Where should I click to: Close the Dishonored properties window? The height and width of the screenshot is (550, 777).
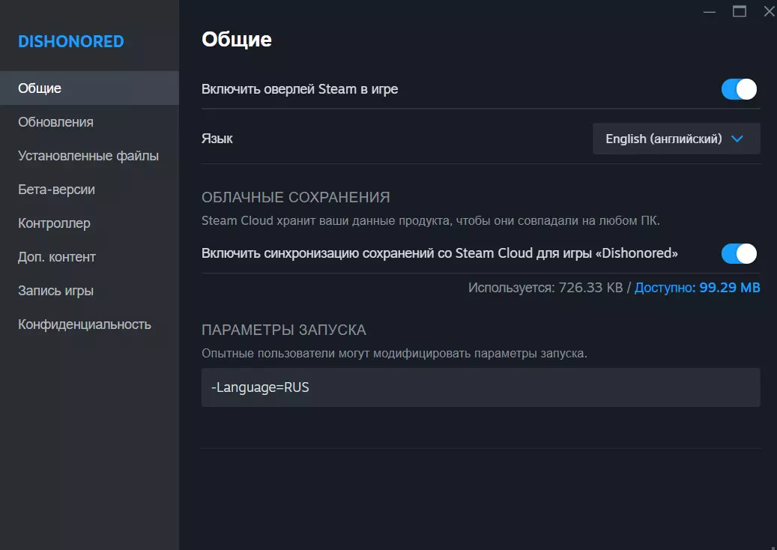coord(769,11)
